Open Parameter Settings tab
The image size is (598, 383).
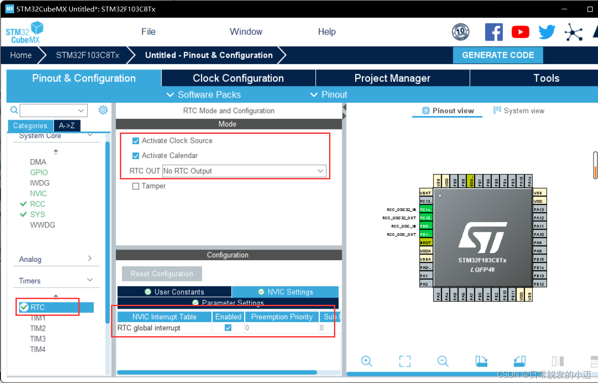click(228, 303)
